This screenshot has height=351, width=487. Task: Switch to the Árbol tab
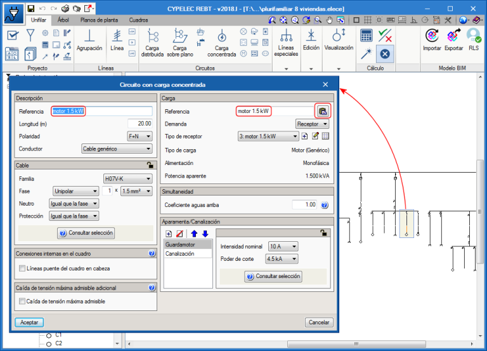pyautogui.click(x=63, y=20)
